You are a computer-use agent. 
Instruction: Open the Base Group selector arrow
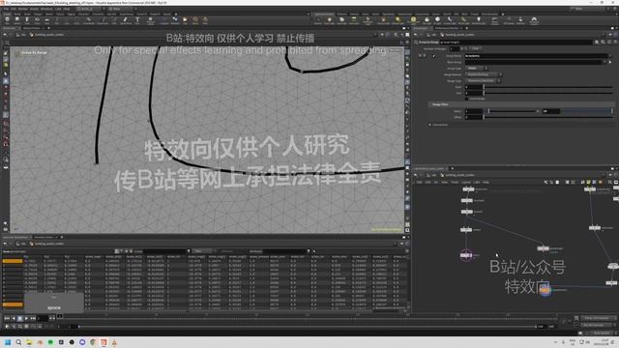click(610, 62)
